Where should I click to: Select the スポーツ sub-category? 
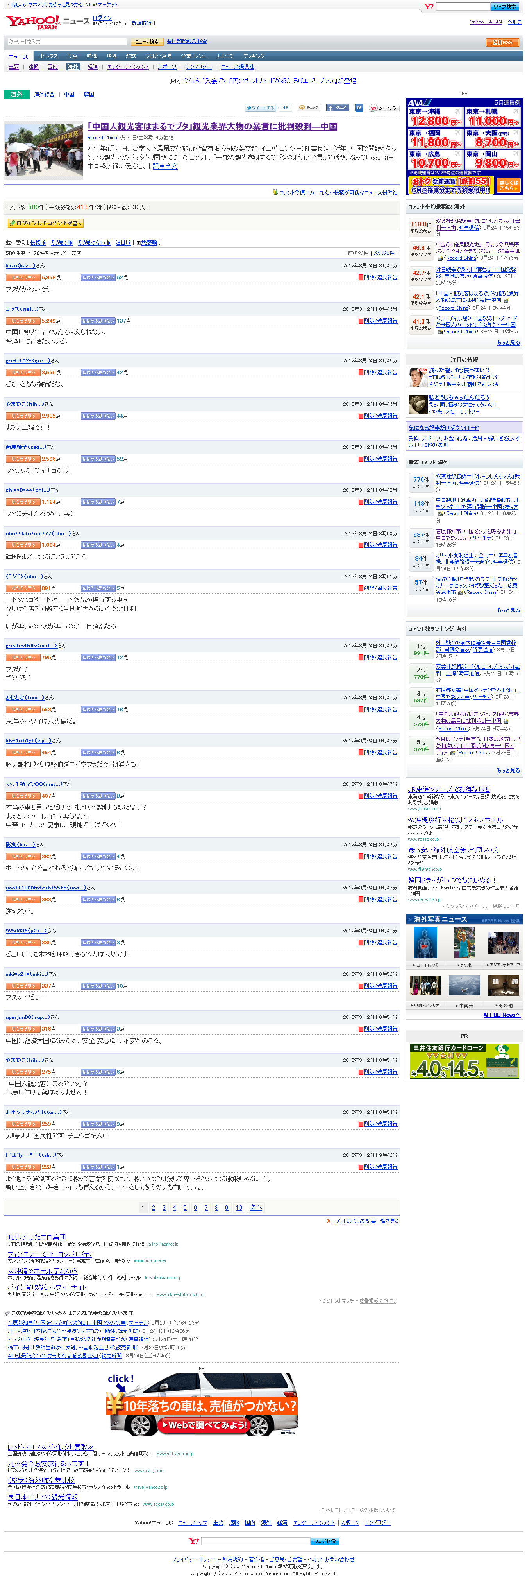(167, 66)
